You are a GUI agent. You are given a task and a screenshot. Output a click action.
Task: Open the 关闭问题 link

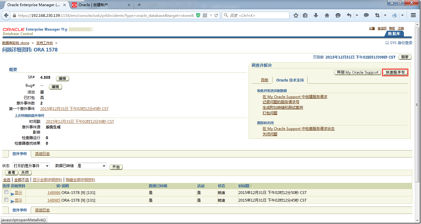point(270,134)
